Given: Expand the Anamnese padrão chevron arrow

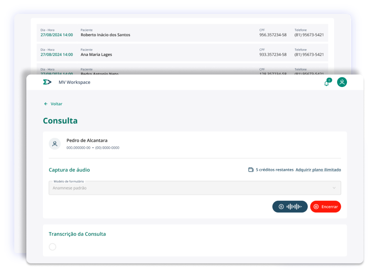Looking at the screenshot, I should tap(334, 188).
